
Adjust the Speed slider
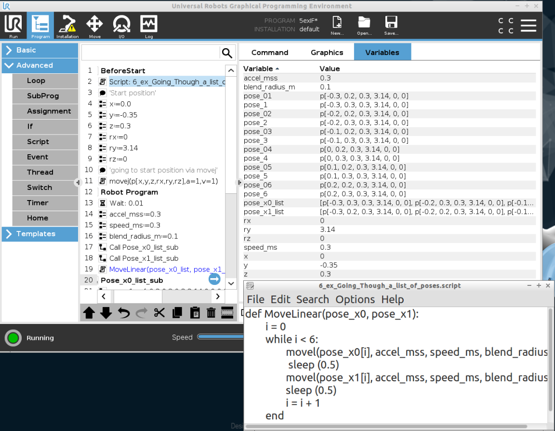tap(220, 337)
